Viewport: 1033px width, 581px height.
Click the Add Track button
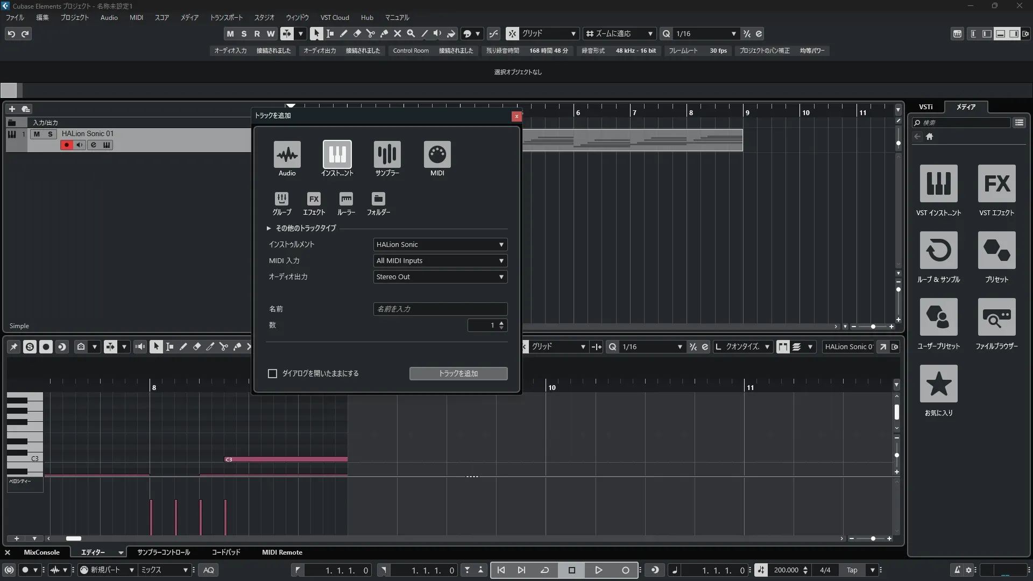(458, 373)
